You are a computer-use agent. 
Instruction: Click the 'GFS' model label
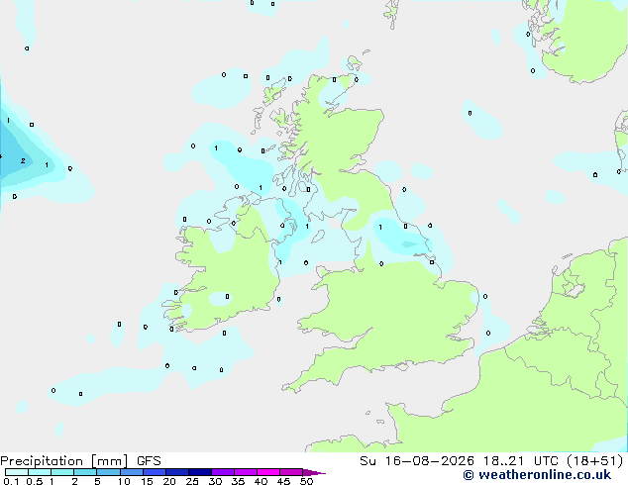pyautogui.click(x=149, y=461)
